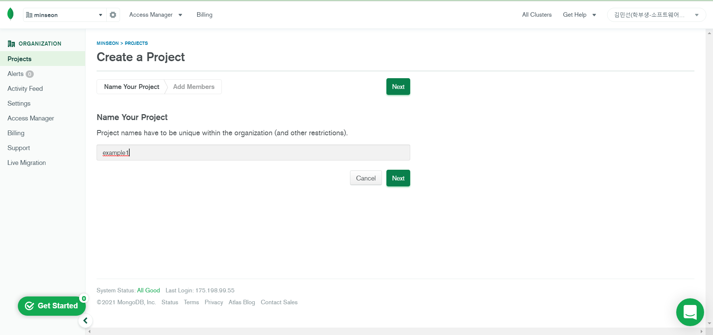Viewport: 713px width, 335px height.
Task: Open Billing in the sidebar
Action: (x=16, y=133)
